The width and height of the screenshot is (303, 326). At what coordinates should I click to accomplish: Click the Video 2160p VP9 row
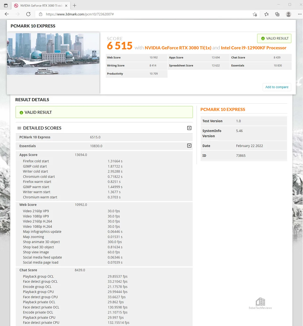click(x=104, y=211)
